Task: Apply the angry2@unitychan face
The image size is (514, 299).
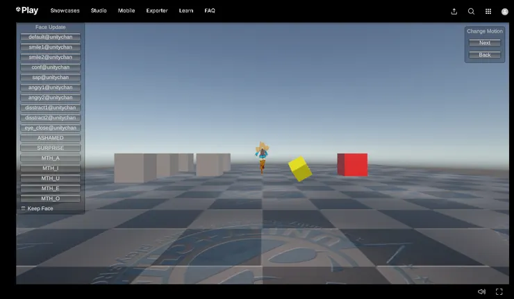Action: click(51, 98)
